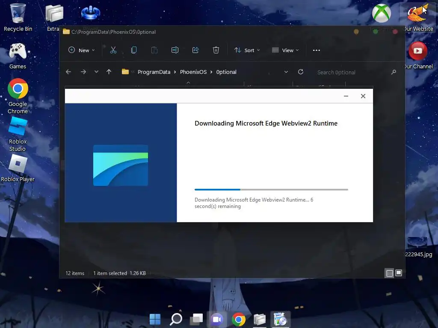Open taskbar Search
Screen dimensions: 438x328
pyautogui.click(x=176, y=319)
